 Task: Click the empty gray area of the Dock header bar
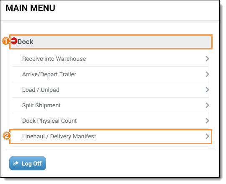[x=122, y=42]
